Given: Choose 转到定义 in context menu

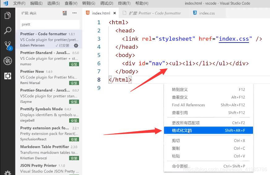Looking at the screenshot, I should 208,90.
